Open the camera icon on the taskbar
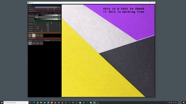Screen dimensions: 186x104 [80, 103]
